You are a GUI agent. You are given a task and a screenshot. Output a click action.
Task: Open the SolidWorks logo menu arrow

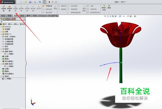(15, 2)
